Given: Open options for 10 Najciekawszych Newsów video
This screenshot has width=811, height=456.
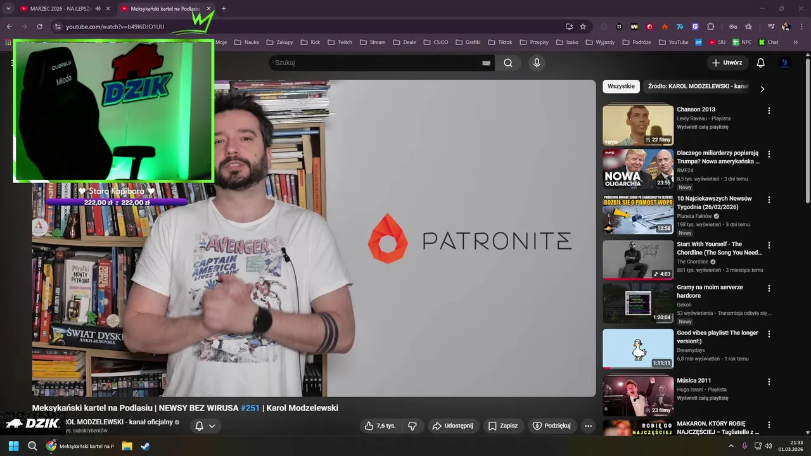Looking at the screenshot, I should (769, 199).
